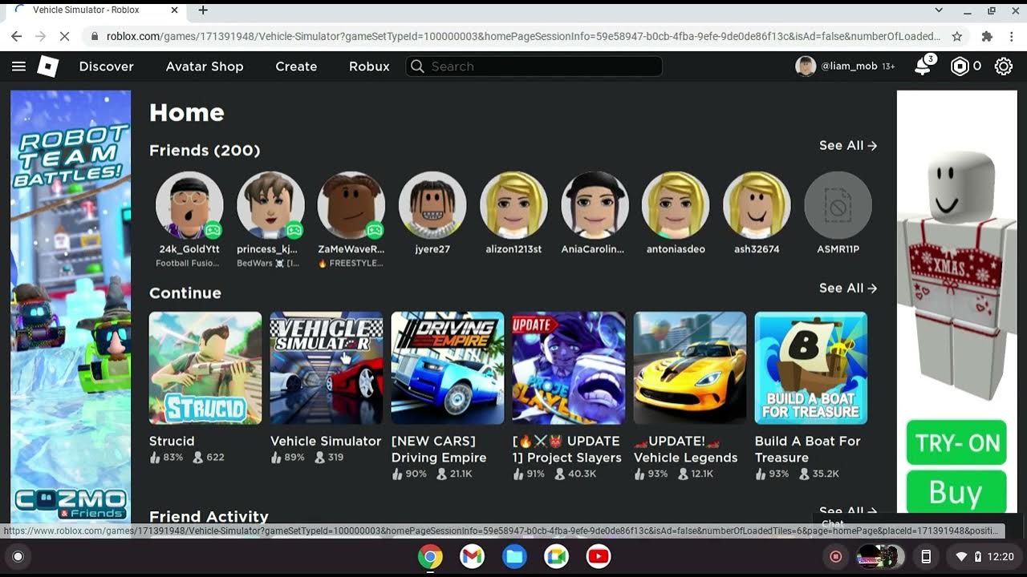Open the Project Slayers game thumbnail
This screenshot has height=577, width=1027.
[569, 368]
